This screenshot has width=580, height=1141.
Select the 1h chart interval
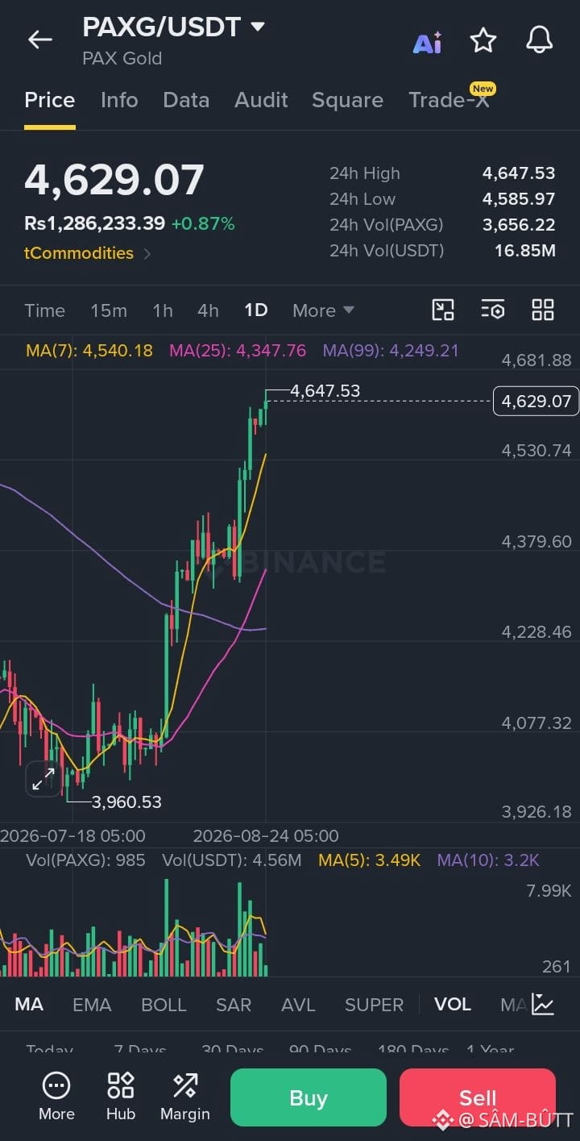[163, 310]
